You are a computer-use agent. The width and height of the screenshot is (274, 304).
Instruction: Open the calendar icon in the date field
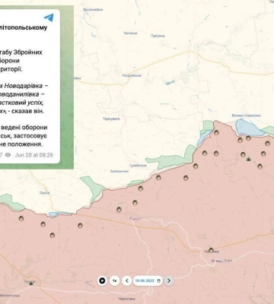[159, 280]
